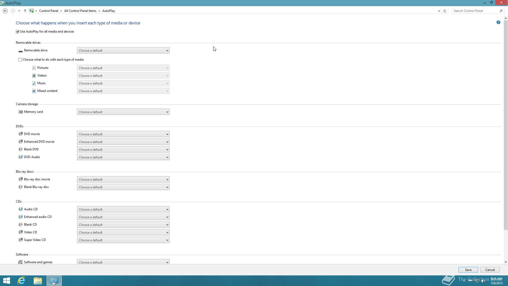Screen dimensions: 508x286
Task: Navigate to All Control Panel Items breadcrumb
Action: (80, 11)
